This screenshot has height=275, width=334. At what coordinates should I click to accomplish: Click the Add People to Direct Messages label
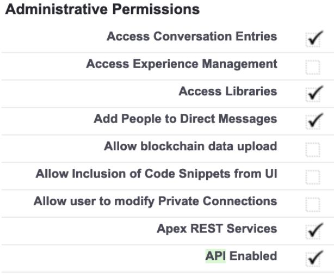185,119
